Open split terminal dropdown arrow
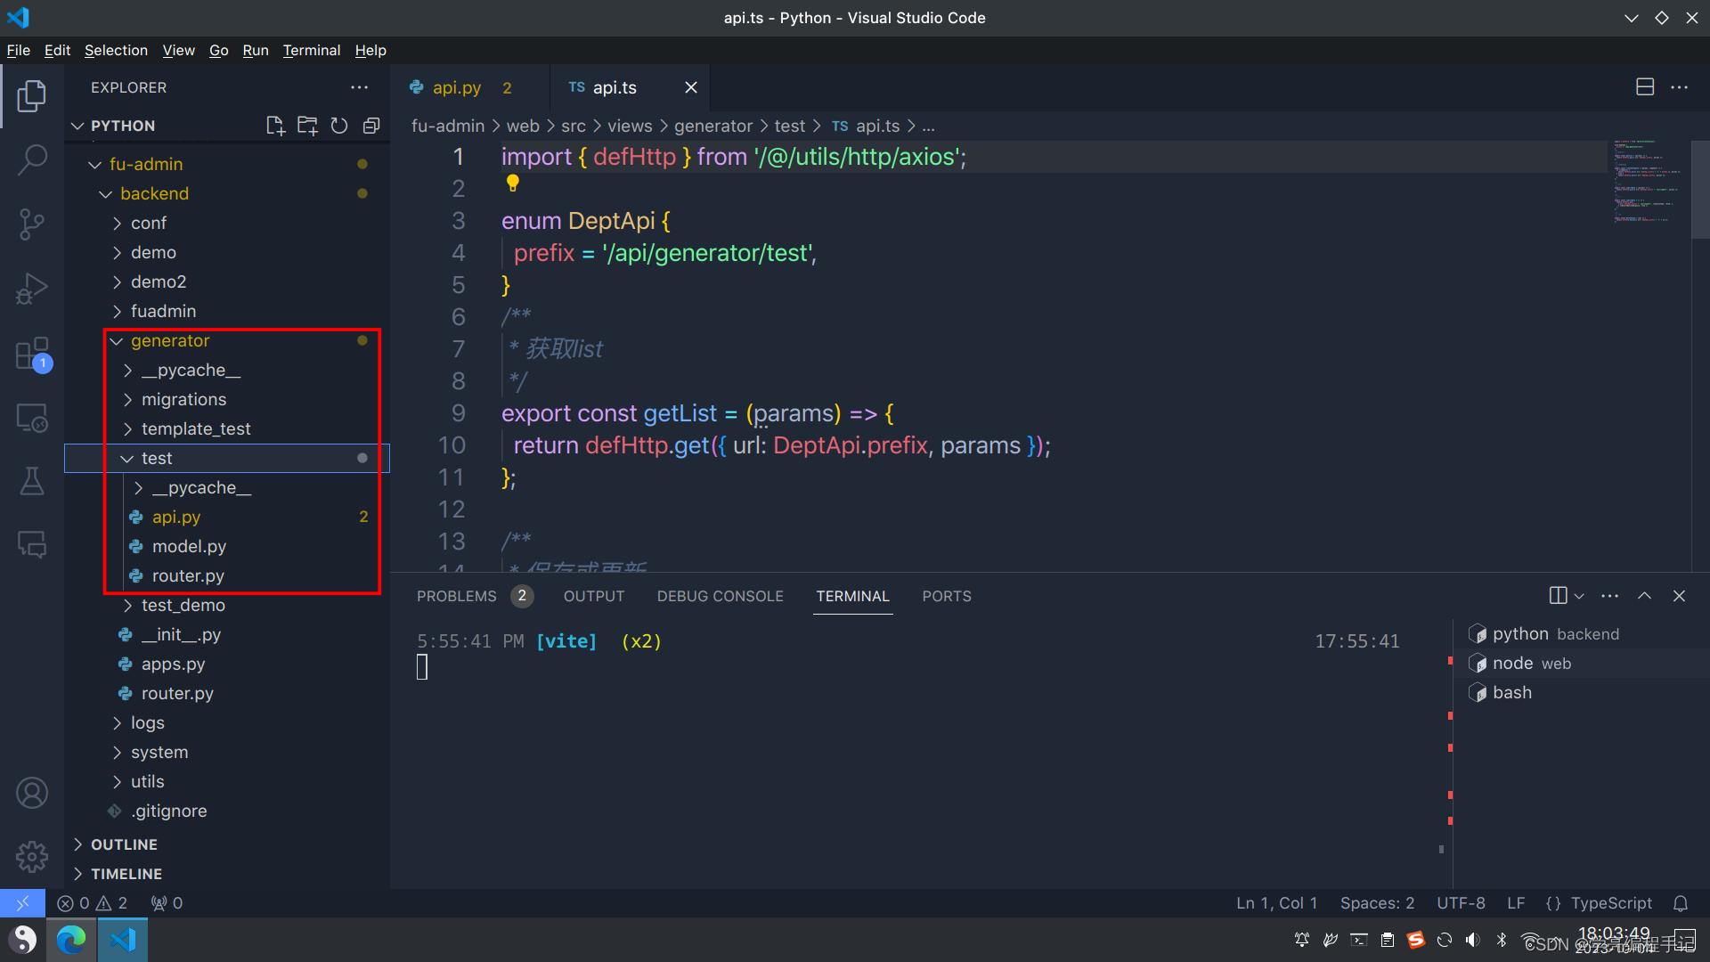The width and height of the screenshot is (1710, 962). (1579, 596)
